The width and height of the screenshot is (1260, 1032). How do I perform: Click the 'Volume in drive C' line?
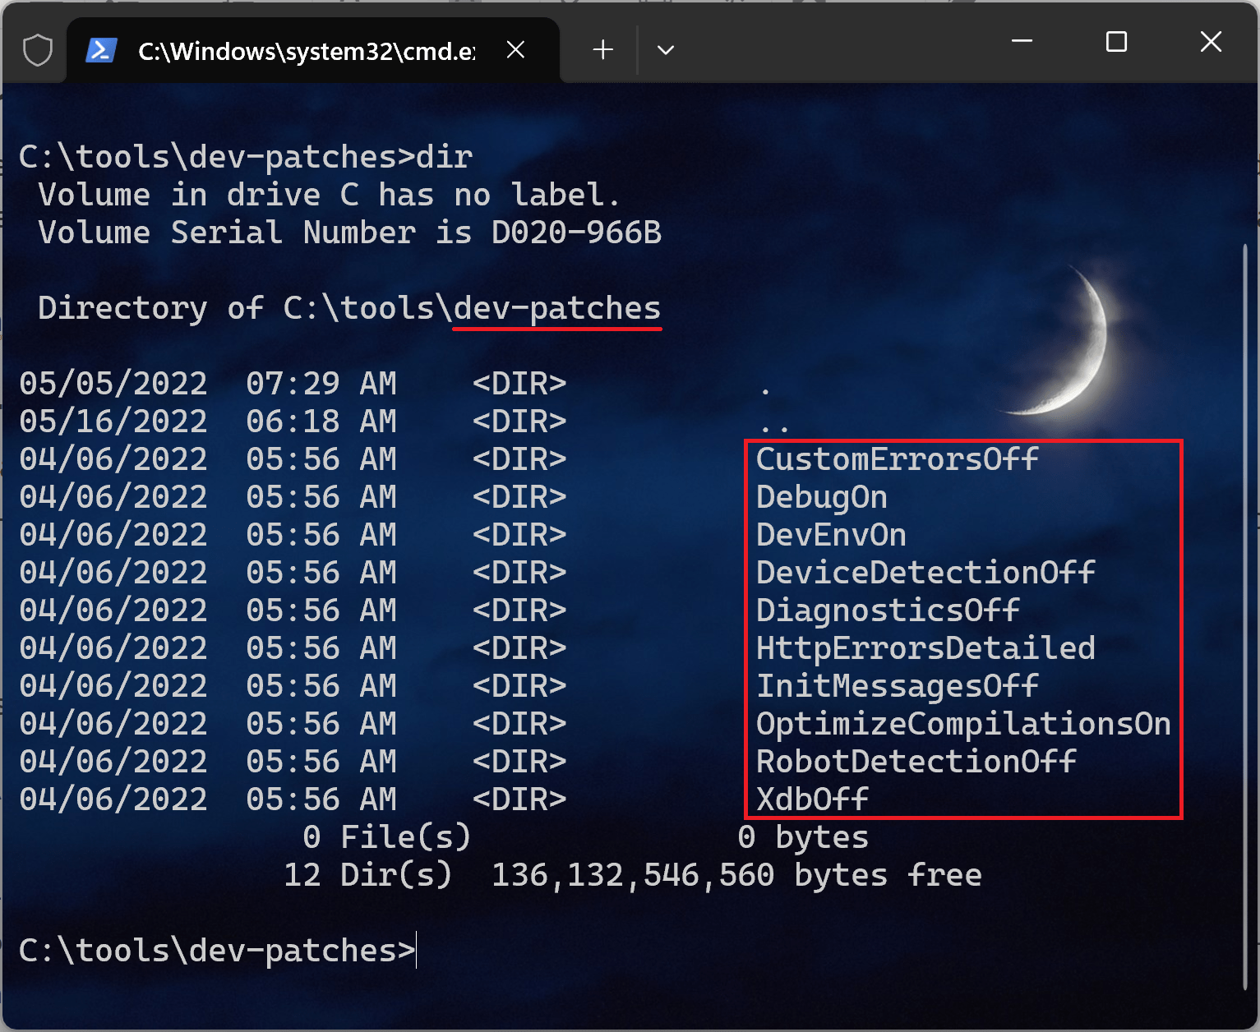pos(329,195)
